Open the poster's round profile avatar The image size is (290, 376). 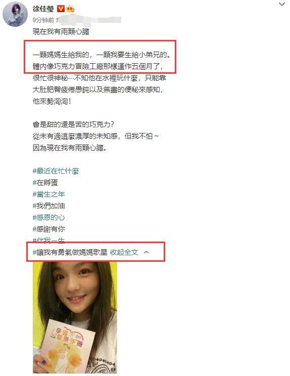pos(15,14)
